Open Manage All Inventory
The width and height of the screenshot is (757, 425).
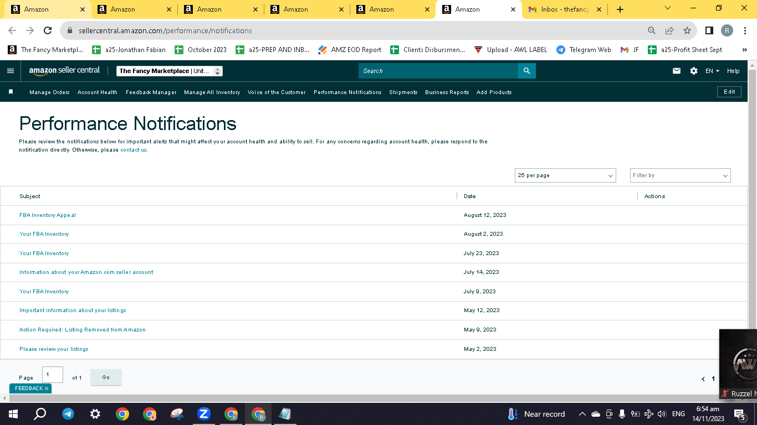[212, 92]
